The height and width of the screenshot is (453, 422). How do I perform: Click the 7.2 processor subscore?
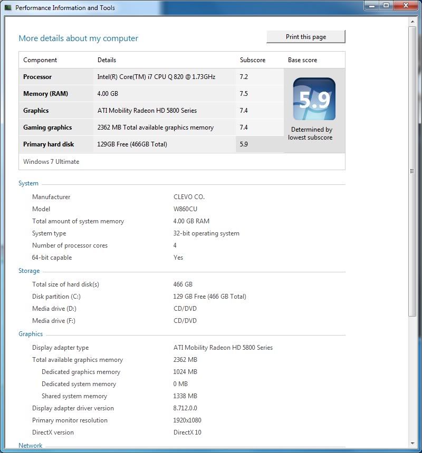click(244, 77)
